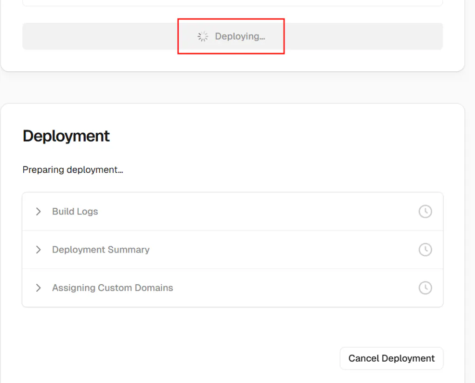
Task: Click the loading spinner beside Deploying
Action: tap(203, 36)
